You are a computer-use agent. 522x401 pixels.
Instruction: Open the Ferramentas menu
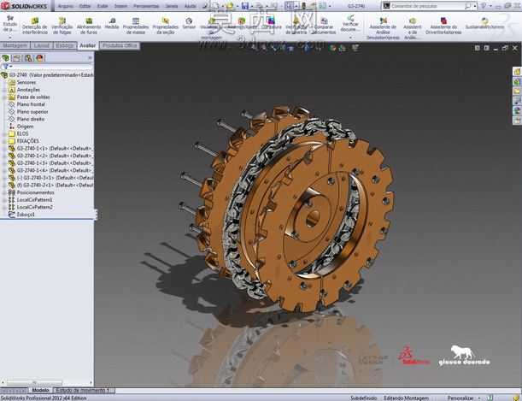coord(146,6)
